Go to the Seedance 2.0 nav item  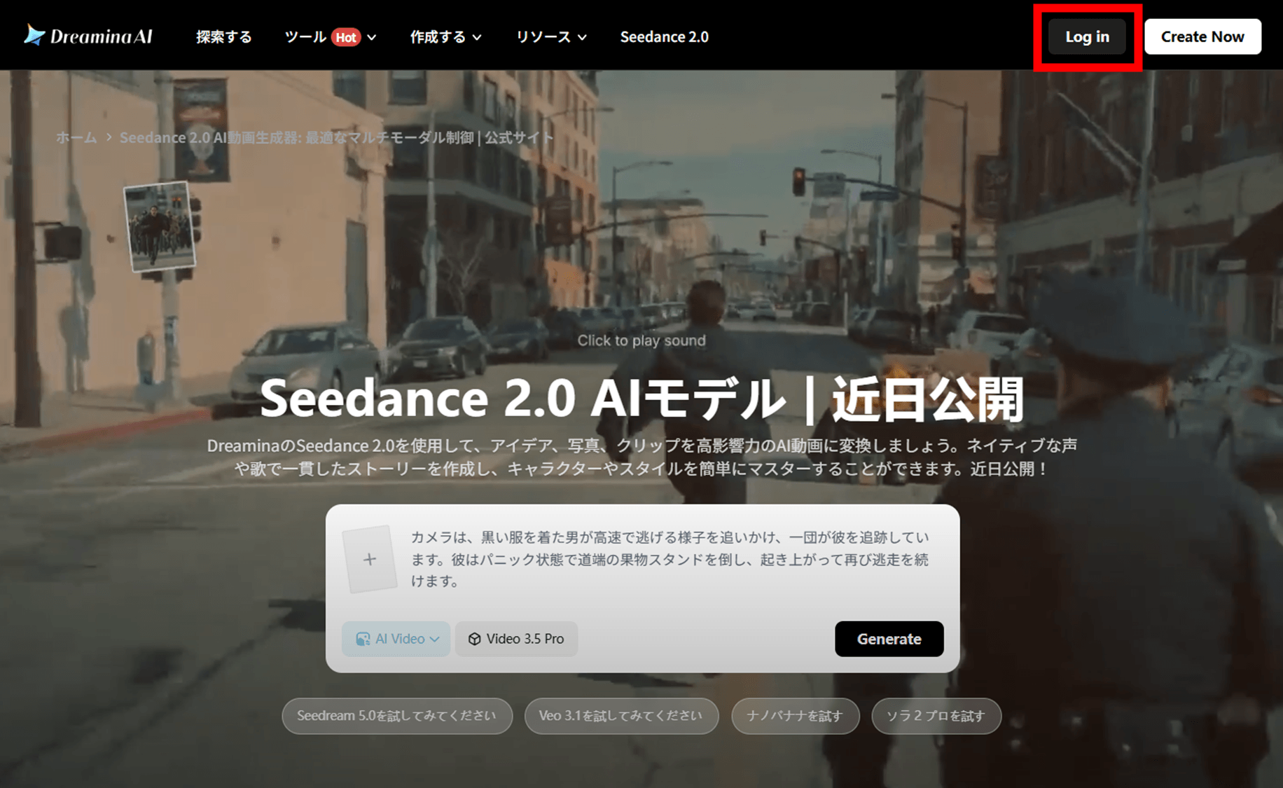[x=664, y=37]
